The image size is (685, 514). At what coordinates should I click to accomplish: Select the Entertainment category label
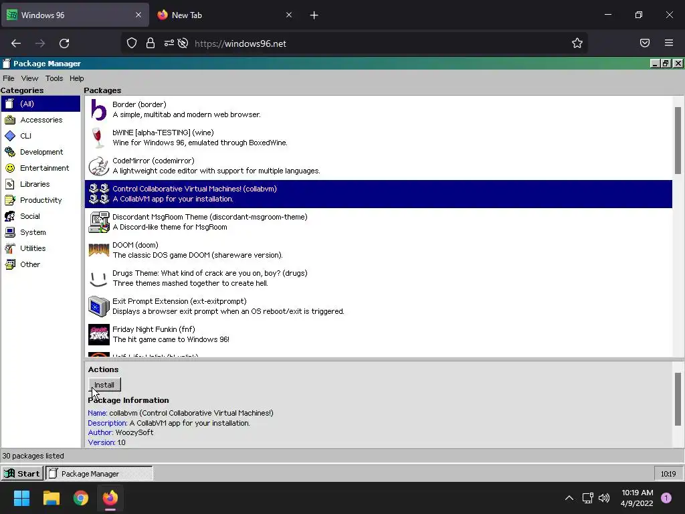(45, 168)
